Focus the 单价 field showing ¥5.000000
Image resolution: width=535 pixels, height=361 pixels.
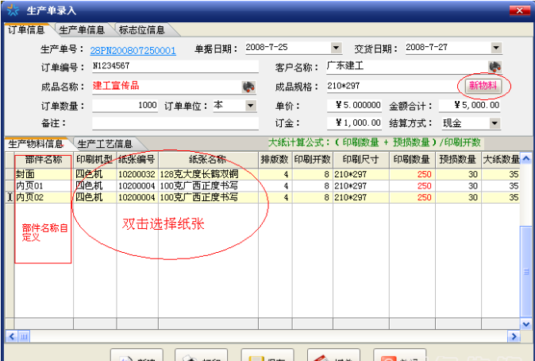click(354, 105)
